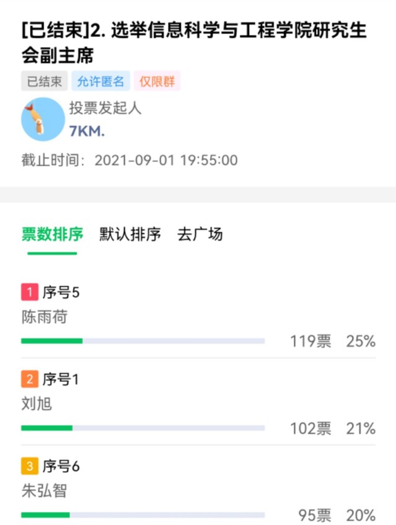Tap the vote initiator's avatar image

tap(43, 119)
